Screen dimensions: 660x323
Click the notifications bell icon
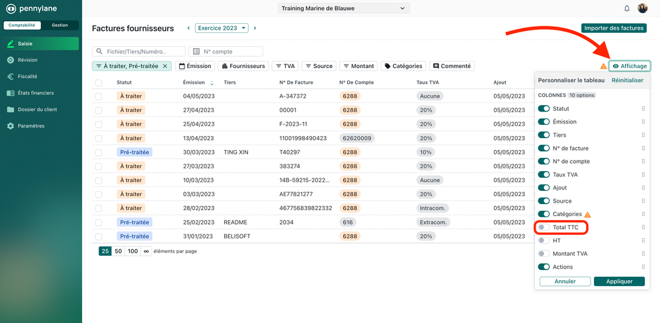(627, 9)
